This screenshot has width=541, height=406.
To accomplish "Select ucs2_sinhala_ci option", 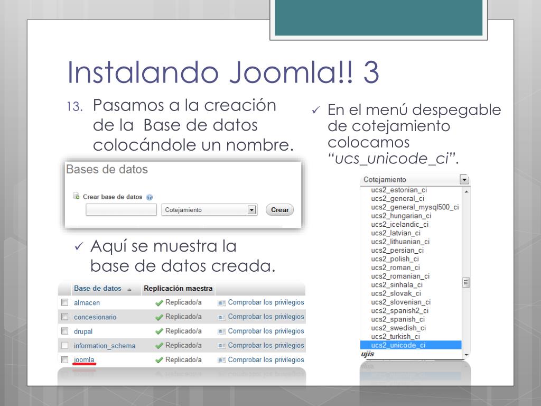I will click(x=397, y=285).
